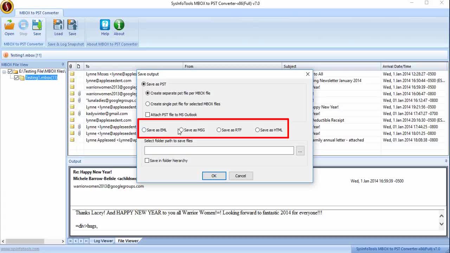450x253 pixels.
Task: Sort by the Subject column header
Action: 332,66
